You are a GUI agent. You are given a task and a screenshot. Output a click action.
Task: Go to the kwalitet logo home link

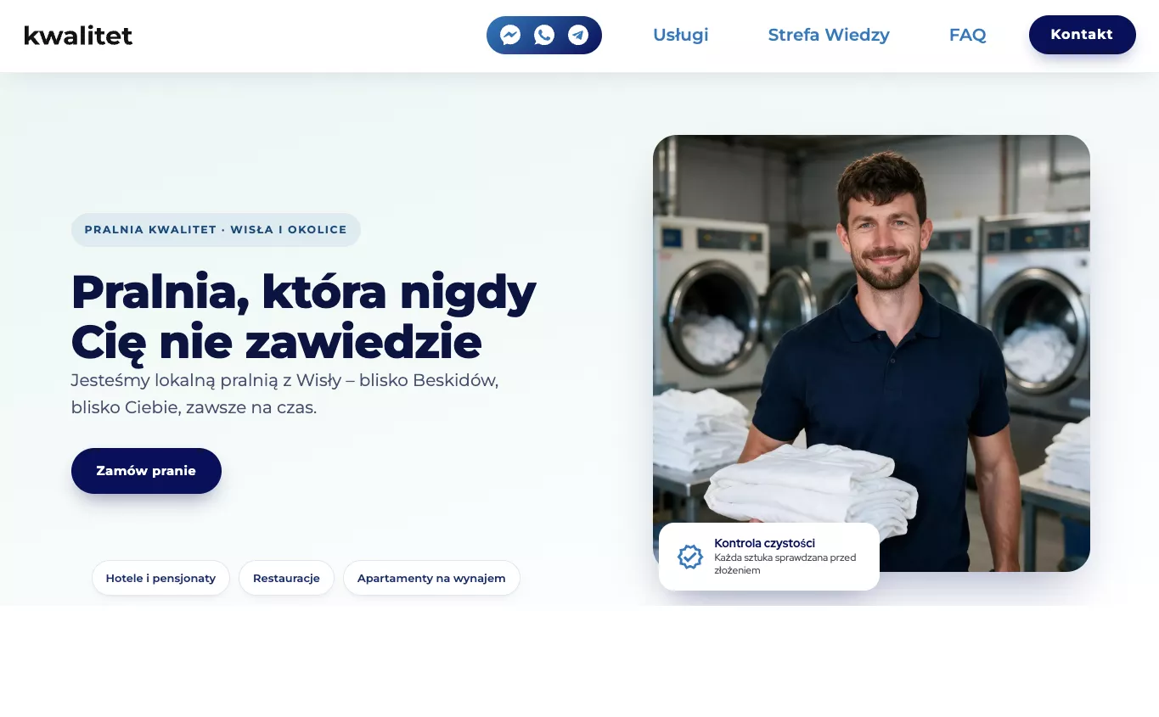pos(78,36)
